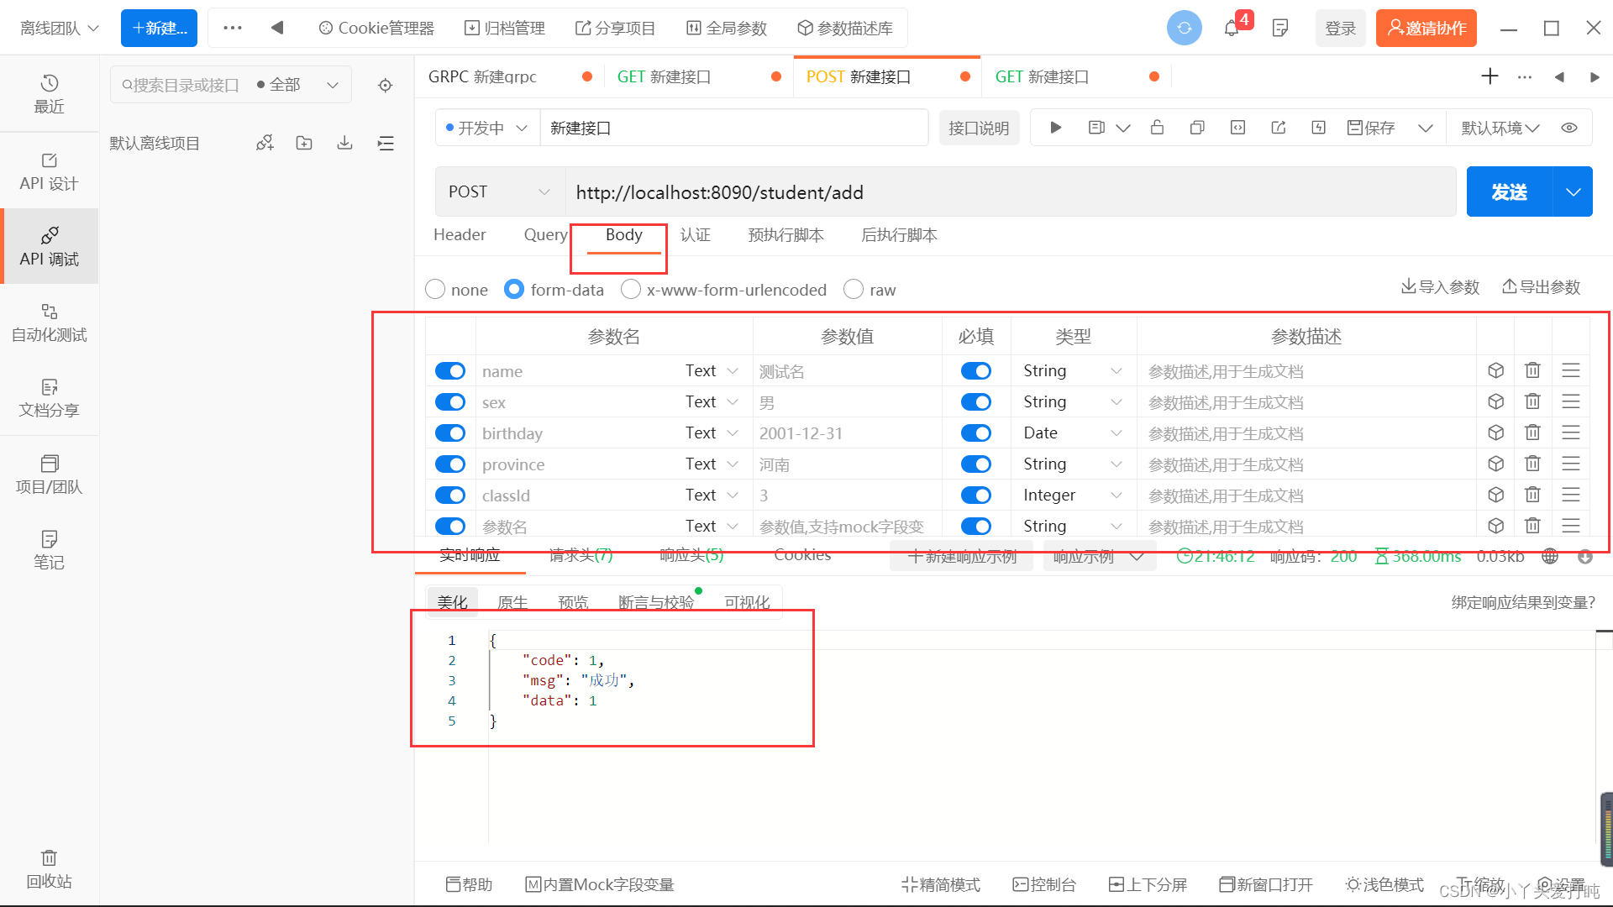Click the share export icon in toolbar
The image size is (1613, 907).
click(1278, 128)
